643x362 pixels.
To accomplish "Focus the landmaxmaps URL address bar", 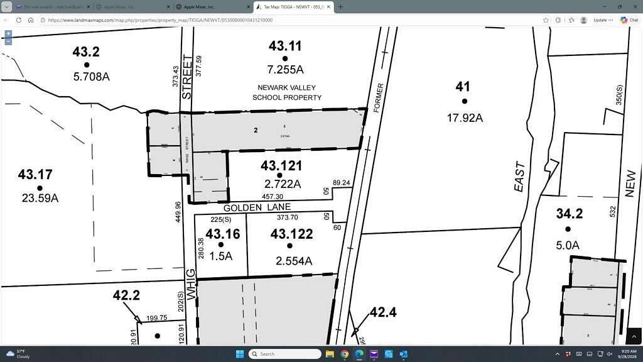I will pos(160,19).
